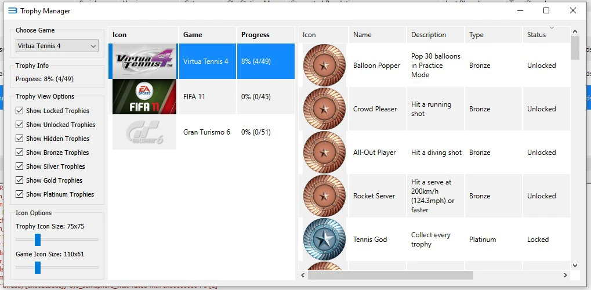Sort trophies by Type column header
591x290 pixels.
[x=494, y=35]
